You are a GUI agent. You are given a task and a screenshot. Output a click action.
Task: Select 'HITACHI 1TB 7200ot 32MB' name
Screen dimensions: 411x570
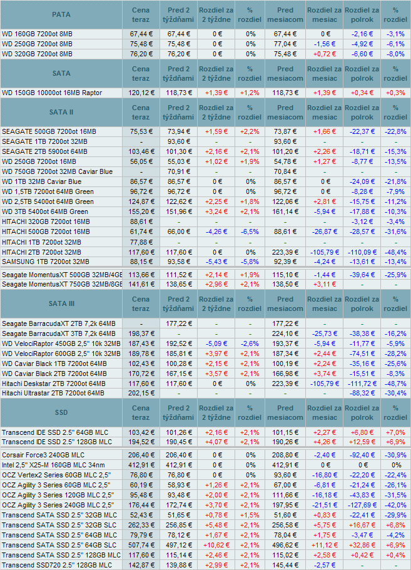41,242
